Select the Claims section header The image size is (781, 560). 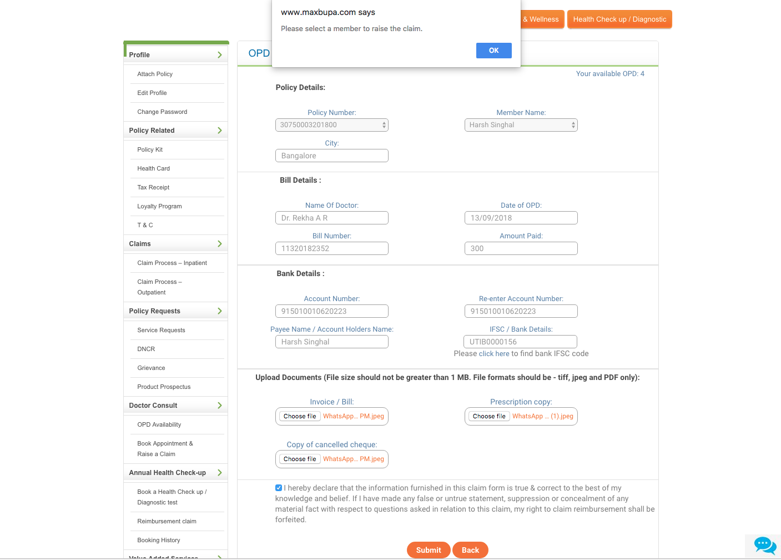pos(175,244)
